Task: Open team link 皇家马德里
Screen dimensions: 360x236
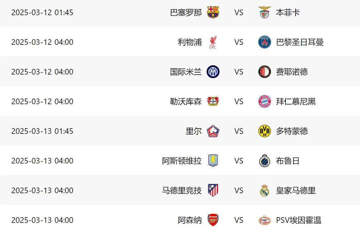Action: coord(296,191)
